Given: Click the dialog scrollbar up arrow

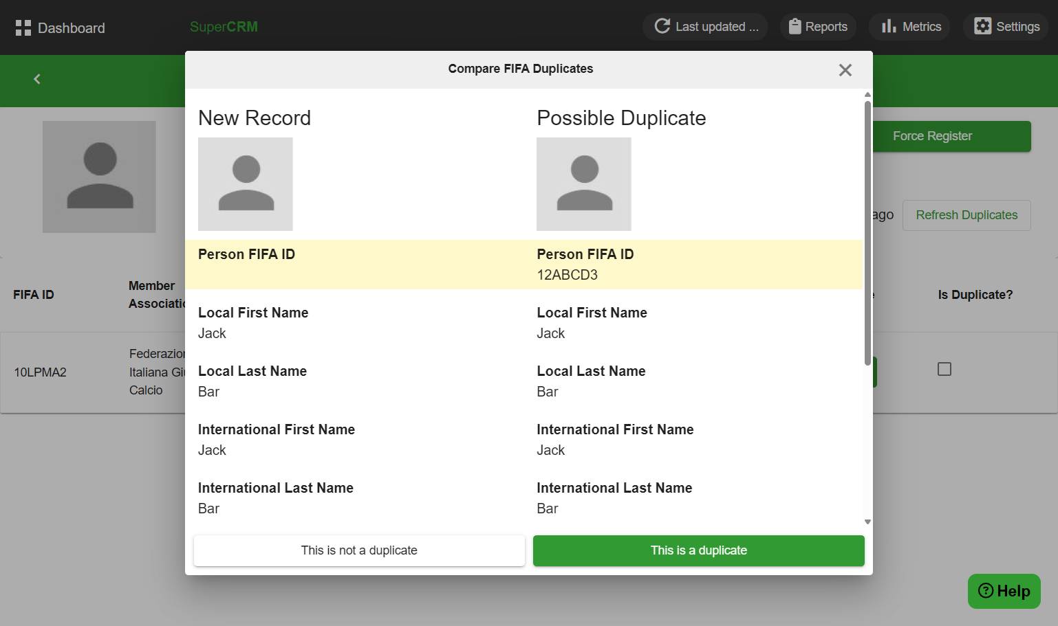Looking at the screenshot, I should pos(867,94).
